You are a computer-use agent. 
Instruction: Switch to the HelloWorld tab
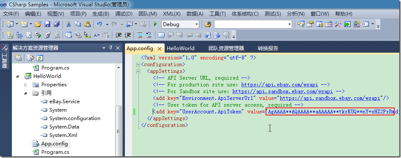click(181, 48)
